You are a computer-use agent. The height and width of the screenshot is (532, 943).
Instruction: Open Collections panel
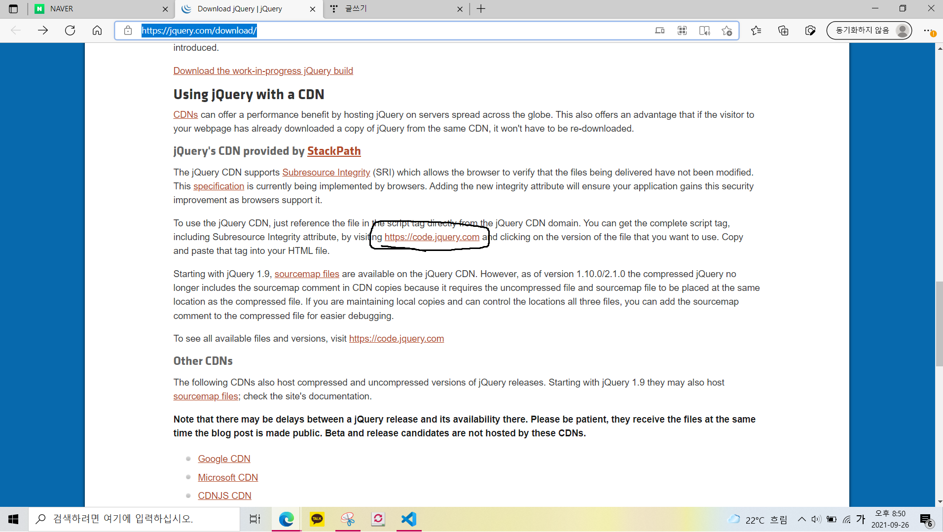point(783,31)
